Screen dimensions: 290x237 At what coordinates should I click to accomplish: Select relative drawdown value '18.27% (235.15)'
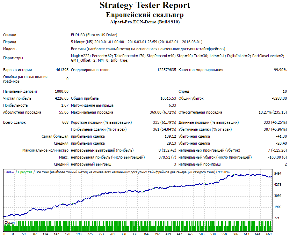[x=273, y=112]
